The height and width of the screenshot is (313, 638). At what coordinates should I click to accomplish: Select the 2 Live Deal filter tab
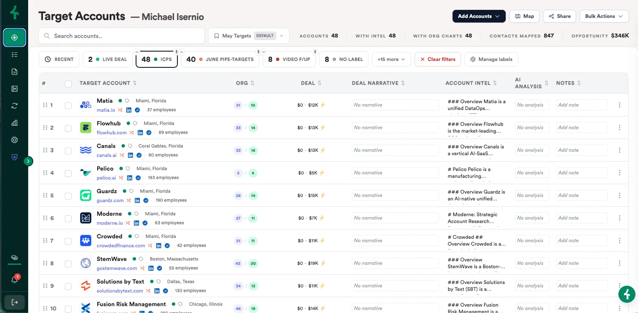107,59
